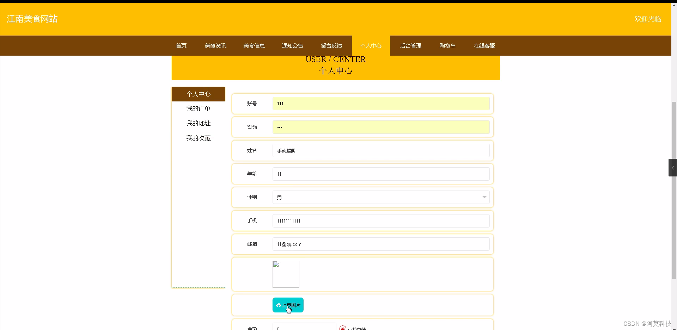This screenshot has height=330, width=677.
Task: Open 在线客服 from the navigation
Action: pos(484,45)
